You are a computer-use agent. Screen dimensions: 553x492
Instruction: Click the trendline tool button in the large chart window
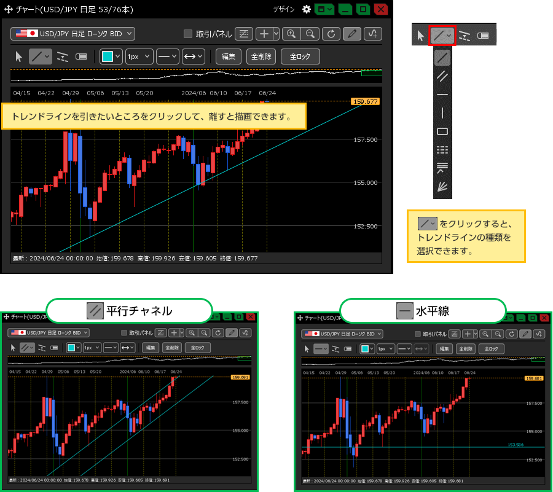click(x=40, y=57)
